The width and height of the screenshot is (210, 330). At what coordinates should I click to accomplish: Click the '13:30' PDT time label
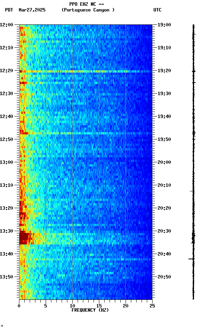point(6,231)
